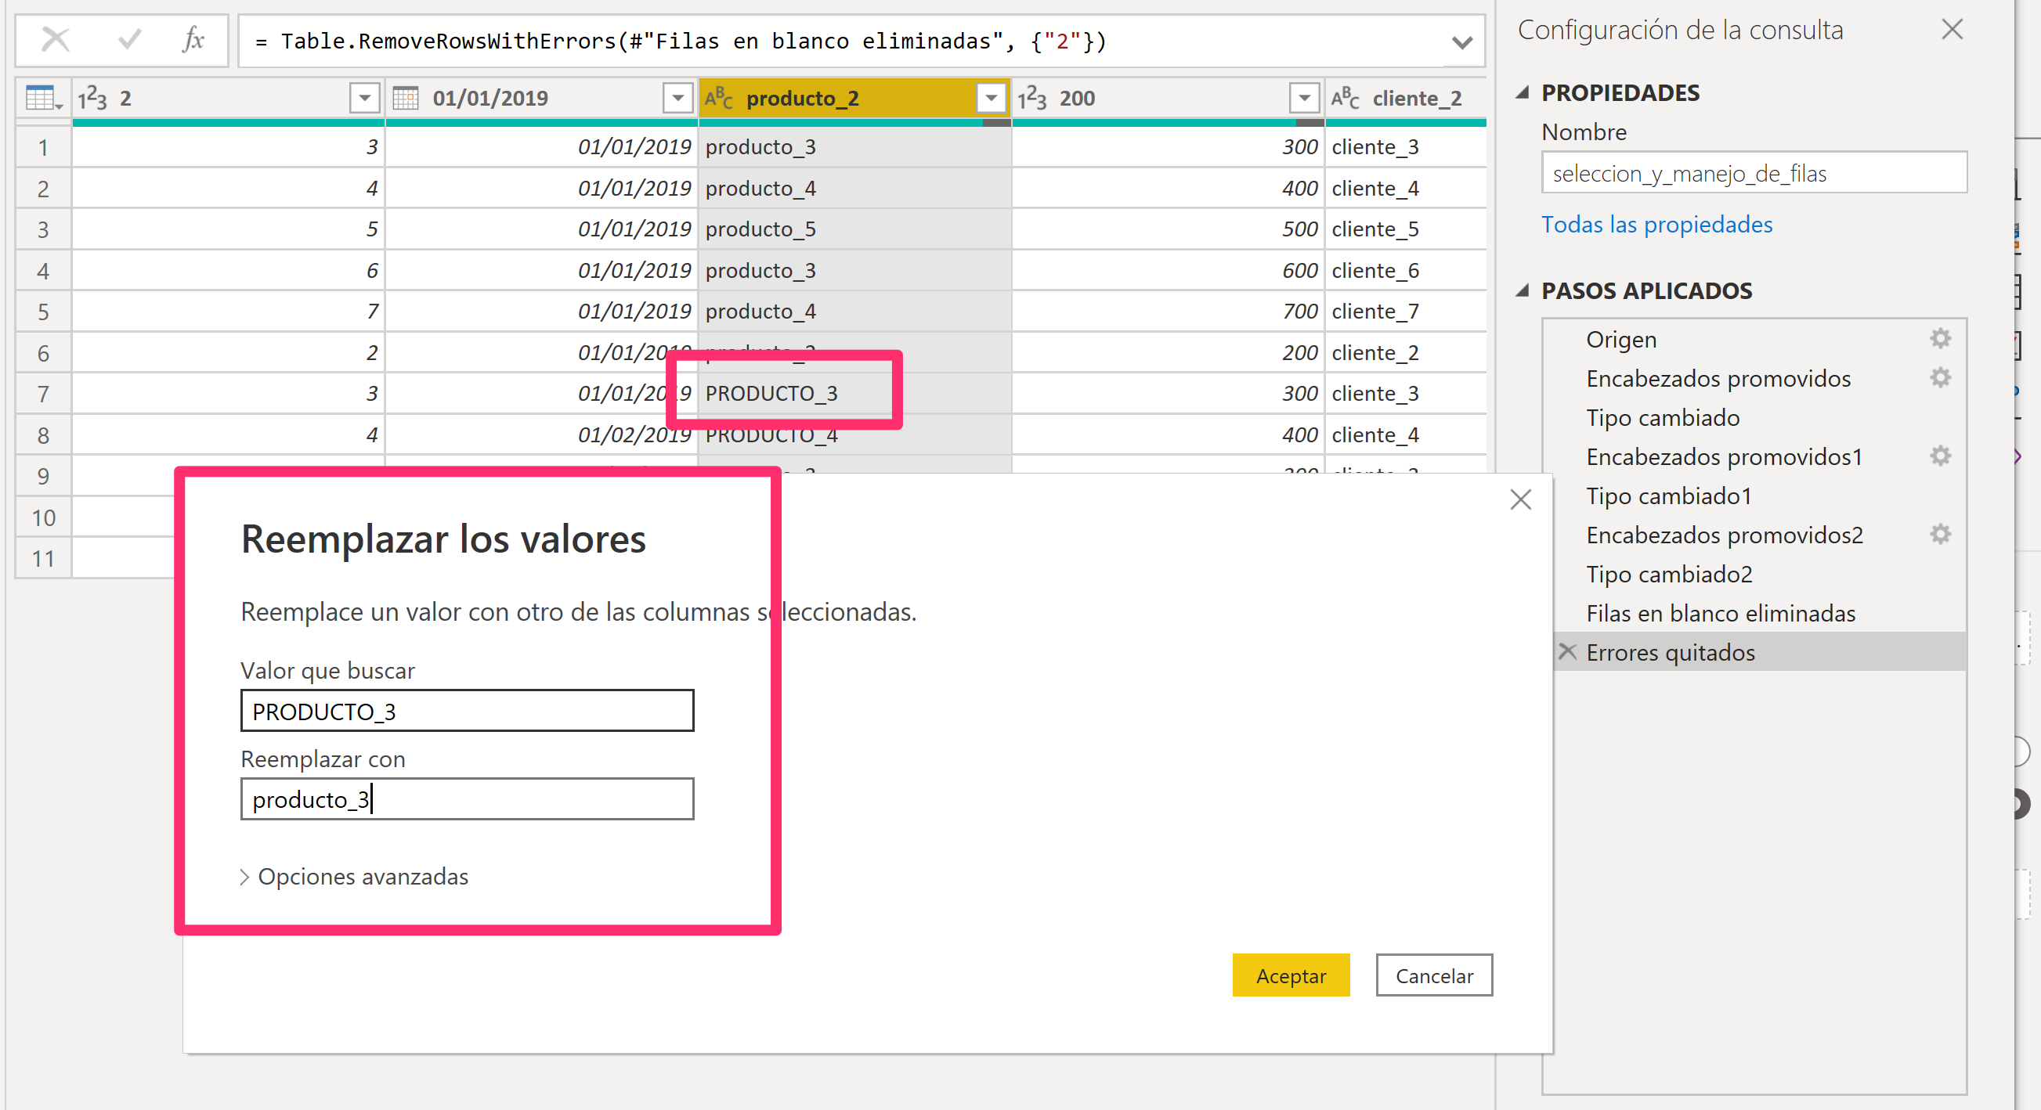Viewport: 2041px width, 1110px height.
Task: Select the producto_5 cell in row 3
Action: [854, 229]
